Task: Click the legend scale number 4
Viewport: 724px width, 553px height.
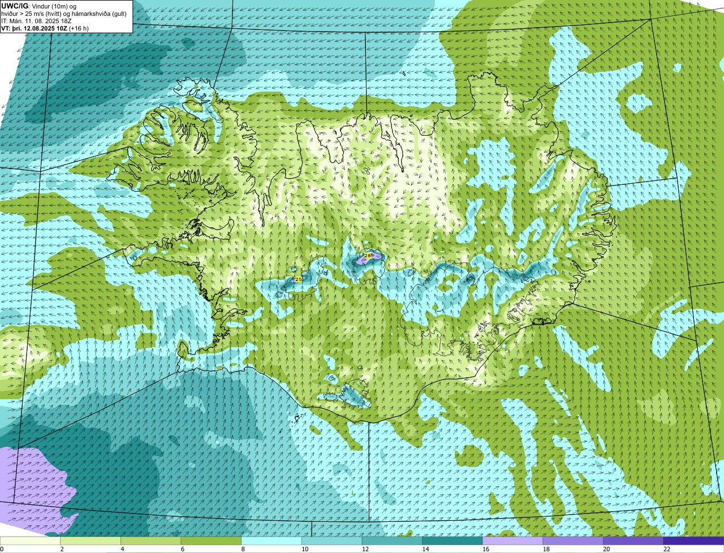Action: [x=122, y=549]
